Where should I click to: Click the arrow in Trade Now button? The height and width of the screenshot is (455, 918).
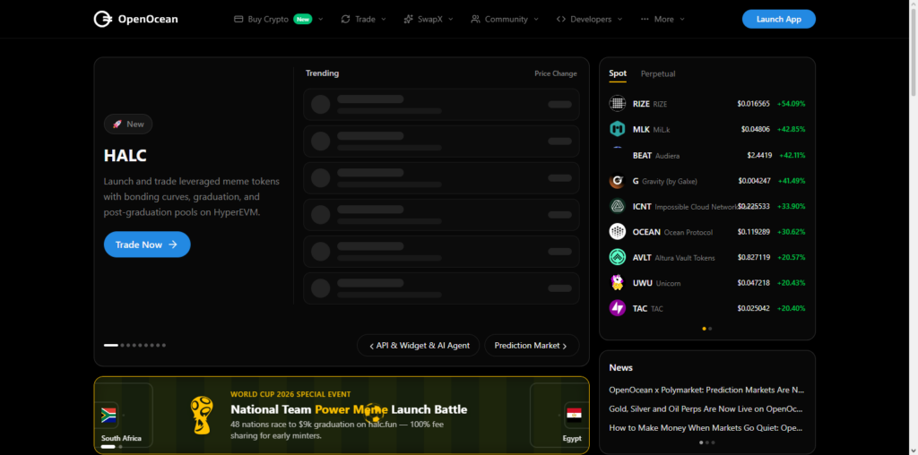tap(173, 245)
